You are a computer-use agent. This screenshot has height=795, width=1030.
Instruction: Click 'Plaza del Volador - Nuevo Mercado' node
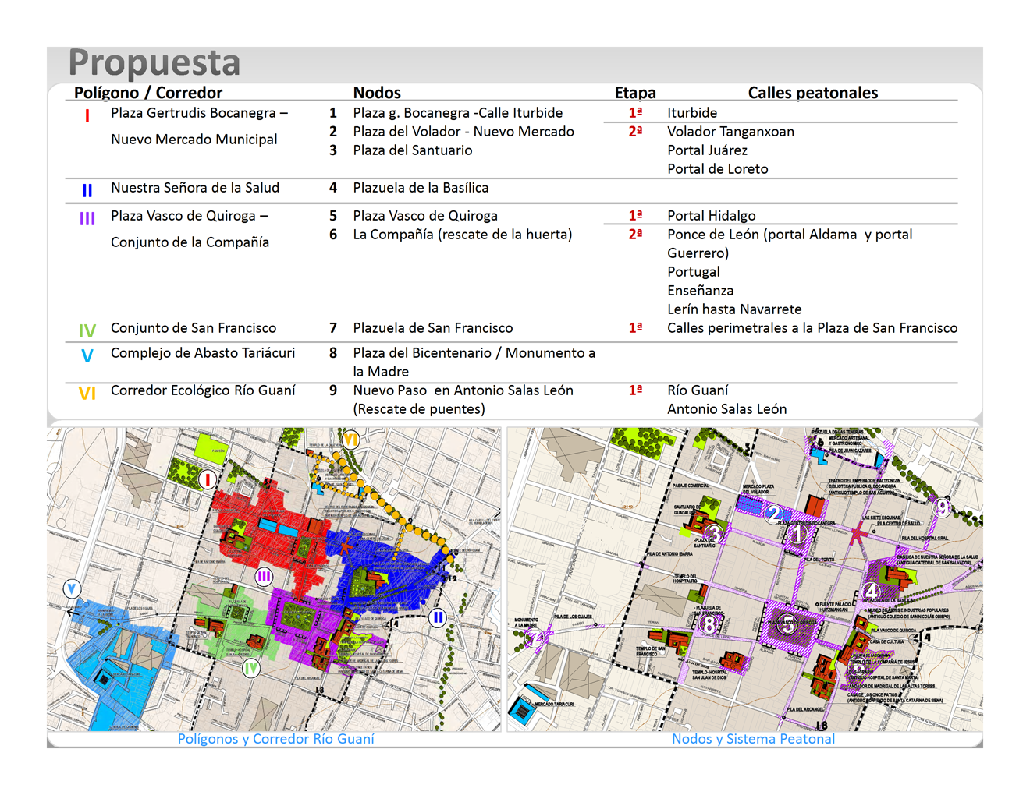click(x=463, y=131)
